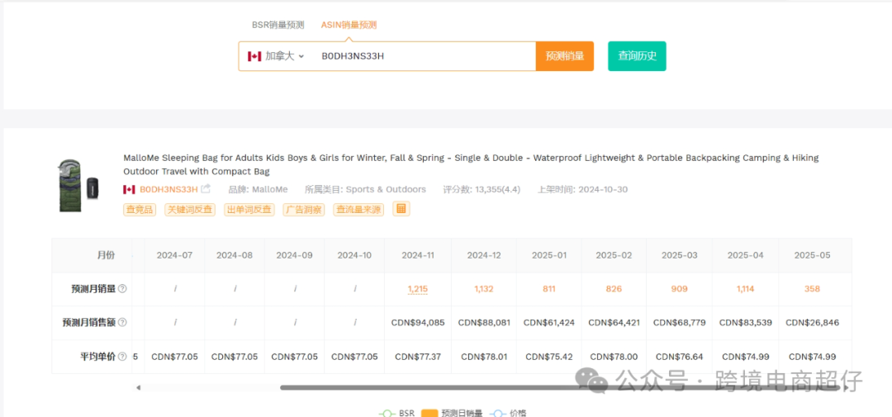
Task: Click the orange ASIN link B0DH3NS33H
Action: 169,189
